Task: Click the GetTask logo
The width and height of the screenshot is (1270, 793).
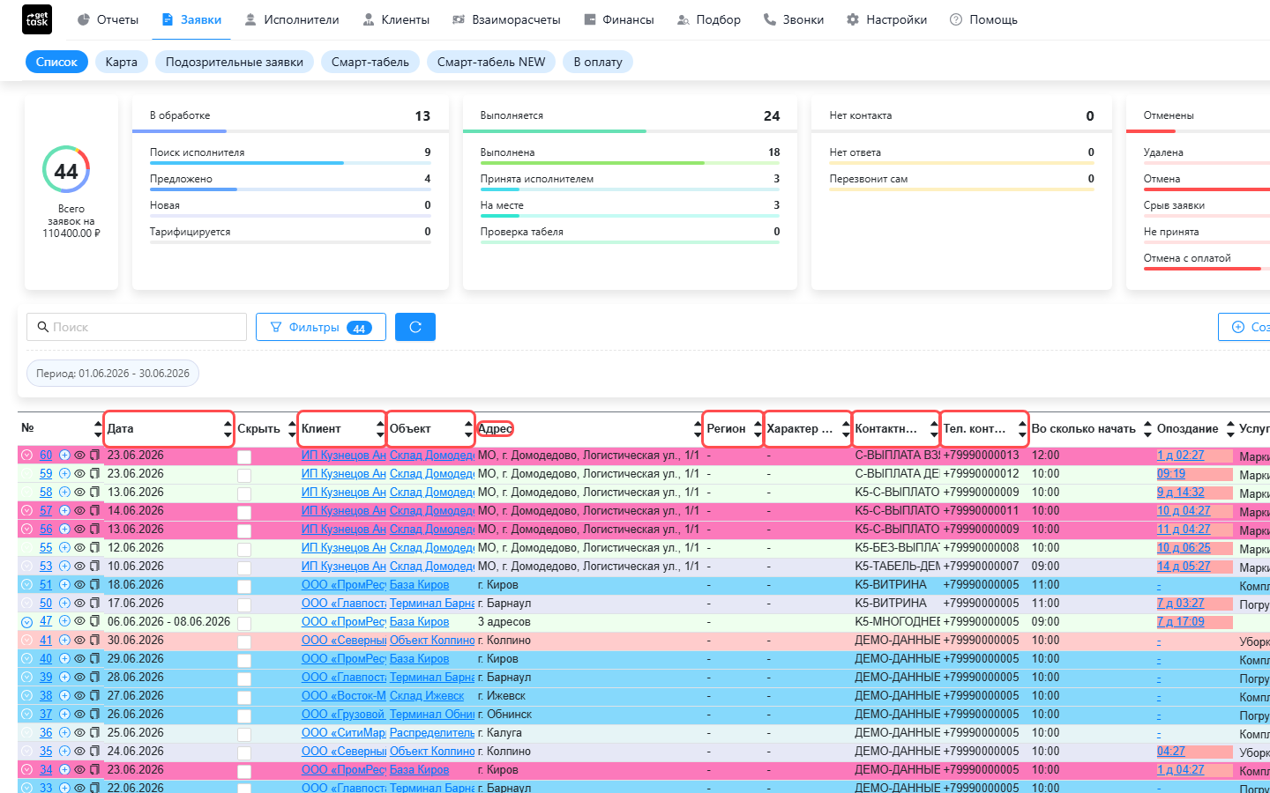Action: tap(37, 19)
